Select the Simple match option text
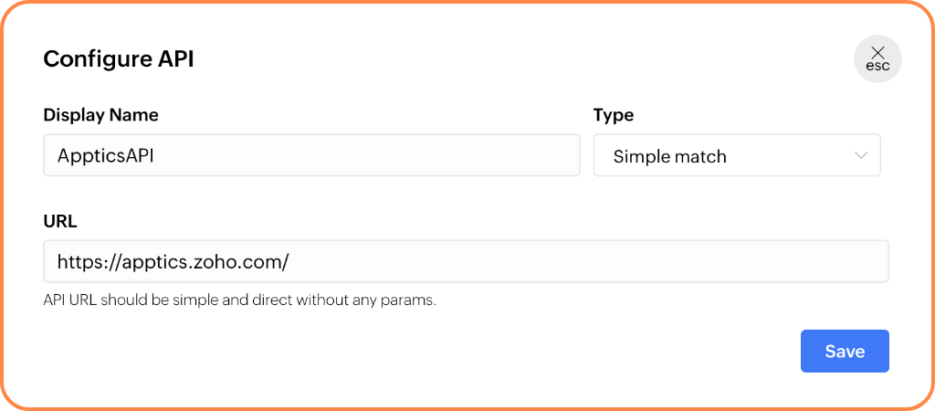 tap(669, 156)
